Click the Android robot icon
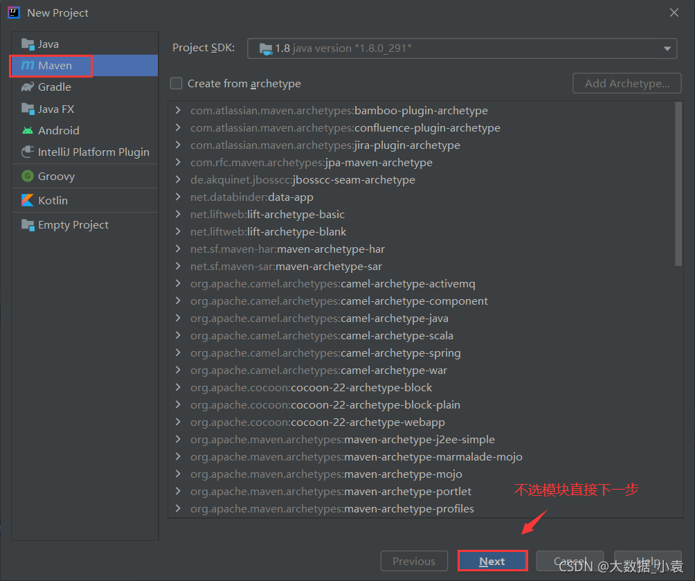 pyautogui.click(x=28, y=130)
